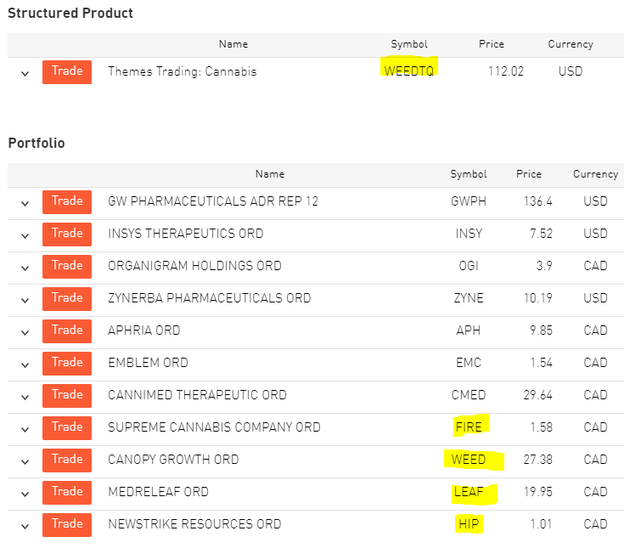
Task: Select the highlighted WEED symbol
Action: 469,459
